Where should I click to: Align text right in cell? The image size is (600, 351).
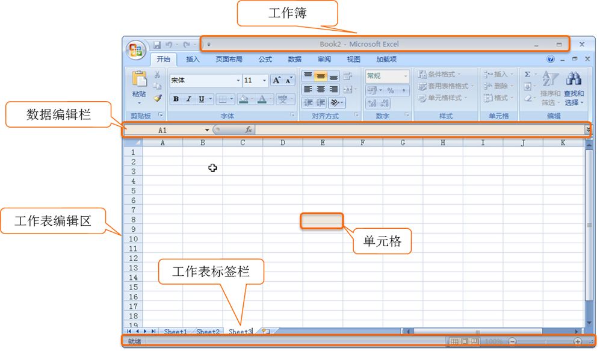333,89
